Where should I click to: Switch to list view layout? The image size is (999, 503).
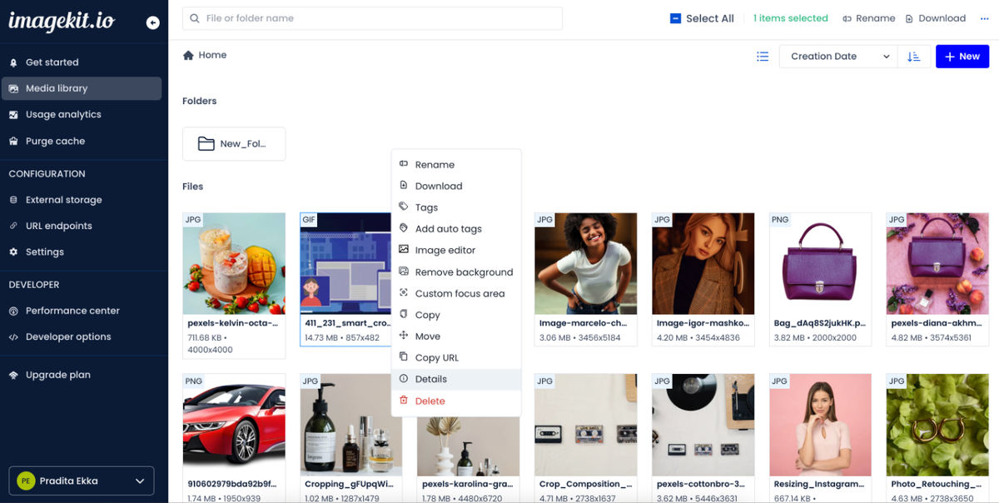(x=762, y=56)
